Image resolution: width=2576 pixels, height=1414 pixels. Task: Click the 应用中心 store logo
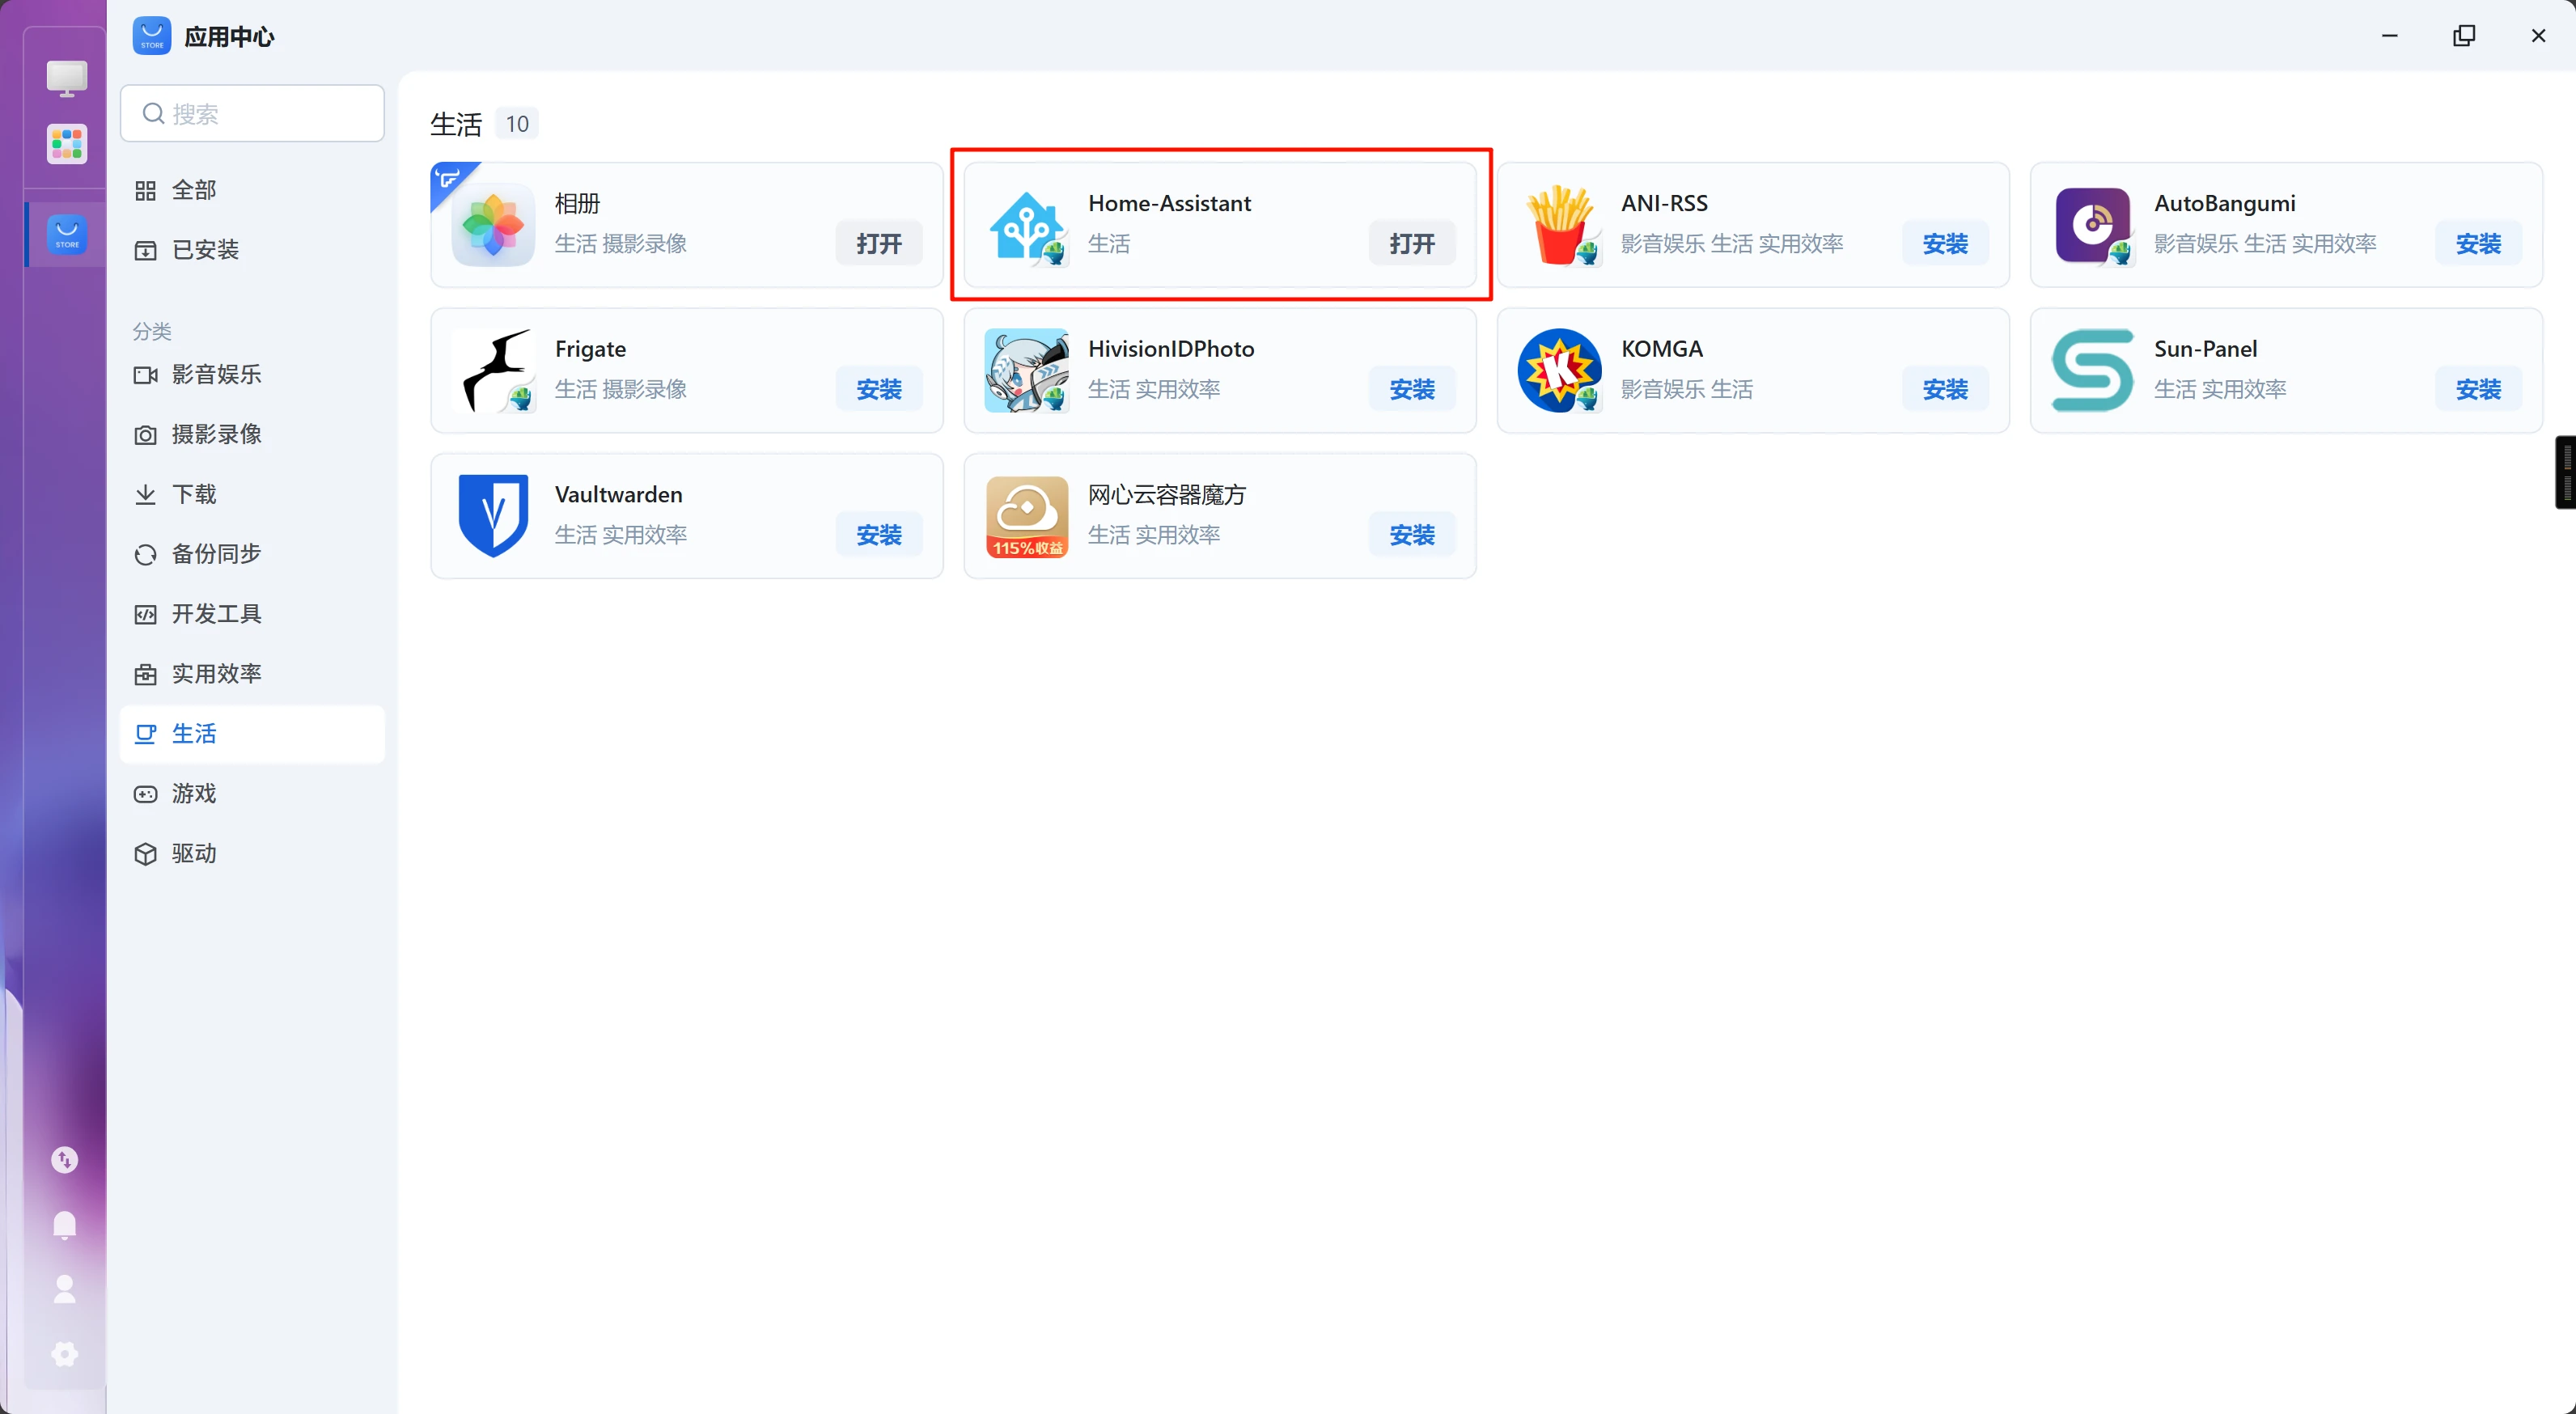pos(152,36)
